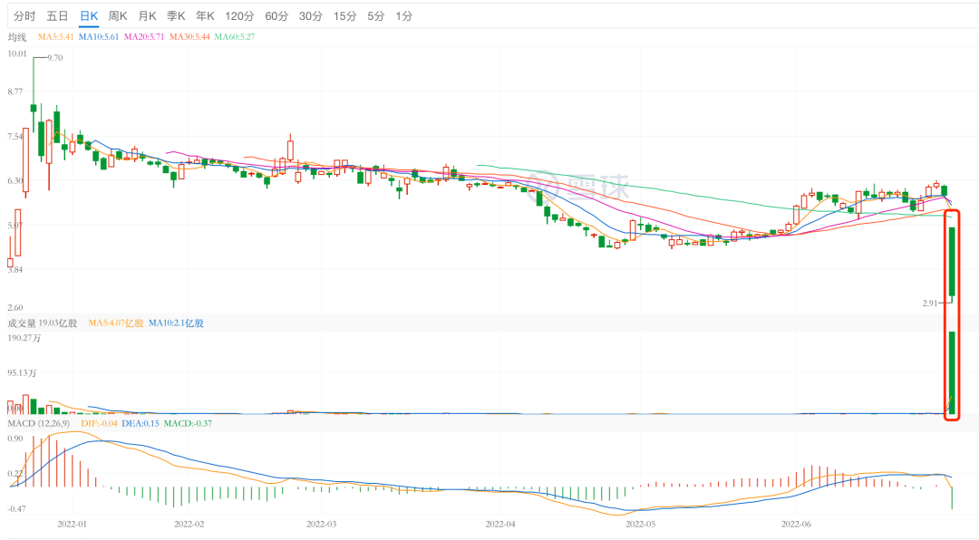
Task: Click the 2022-04 date axis label
Action: (499, 524)
